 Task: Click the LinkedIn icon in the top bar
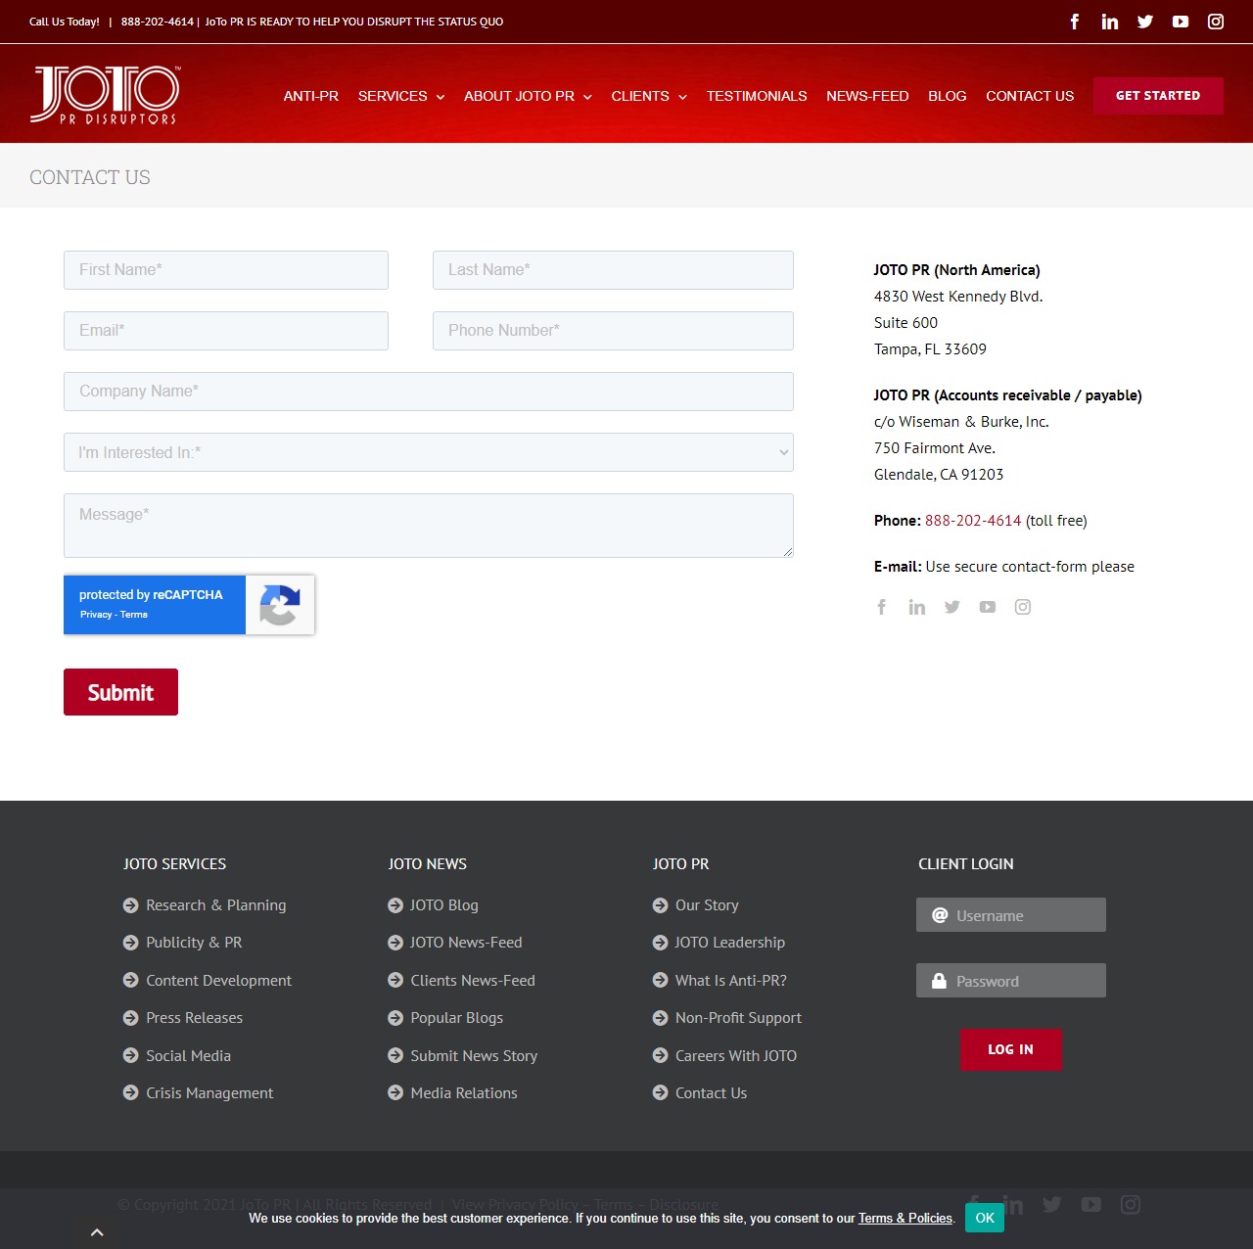(1109, 21)
